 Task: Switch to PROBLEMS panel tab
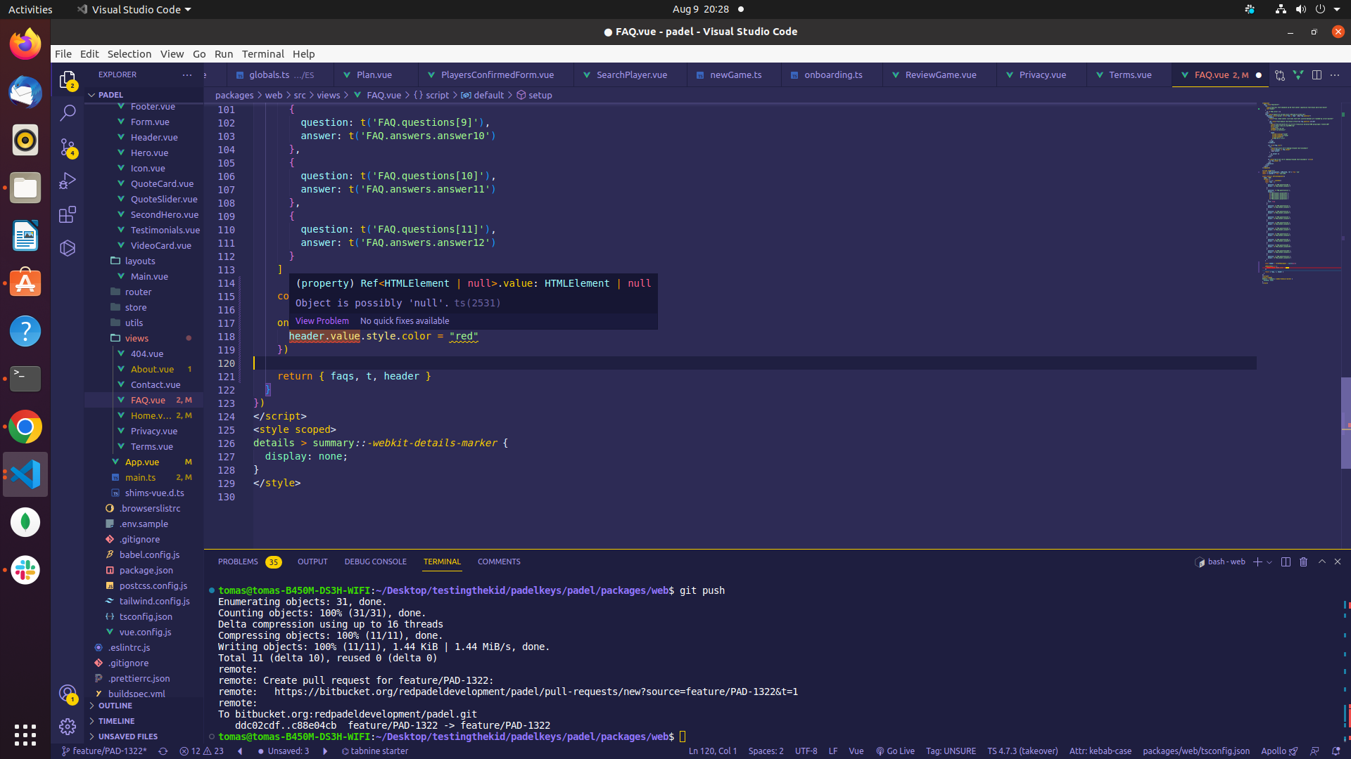249,562
